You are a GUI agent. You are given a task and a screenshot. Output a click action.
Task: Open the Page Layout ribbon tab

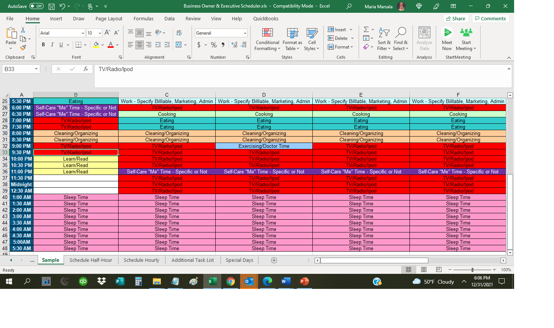coord(109,18)
